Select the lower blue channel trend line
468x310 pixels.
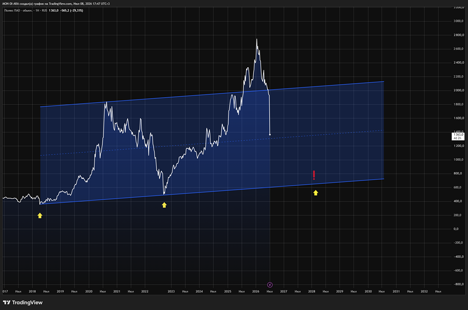[x=212, y=192]
